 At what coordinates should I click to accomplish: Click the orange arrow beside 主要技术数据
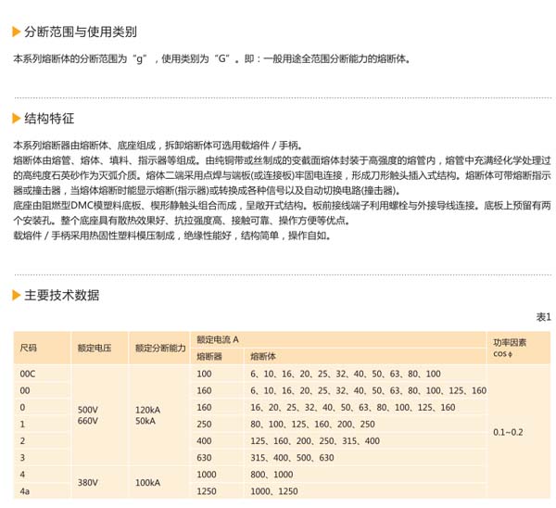coord(17,296)
